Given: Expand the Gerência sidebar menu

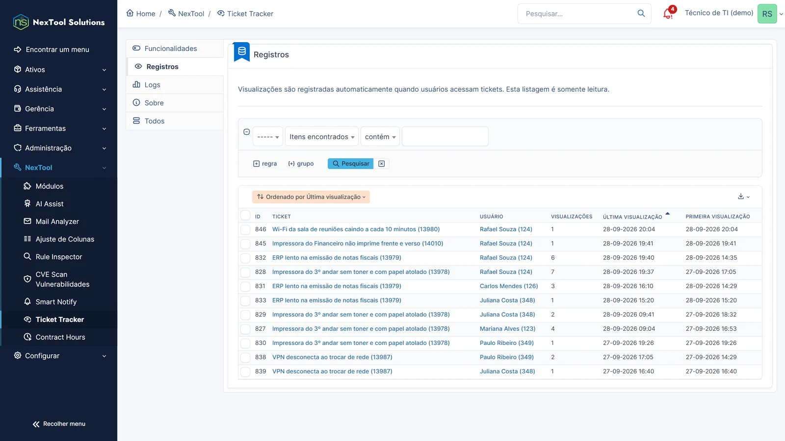Looking at the screenshot, I should tap(59, 109).
